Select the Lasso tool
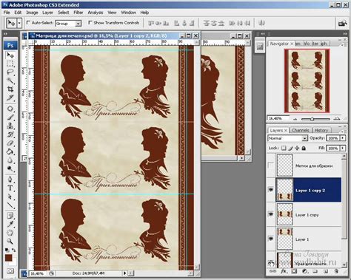The height and width of the screenshot is (280, 351). tap(10, 72)
